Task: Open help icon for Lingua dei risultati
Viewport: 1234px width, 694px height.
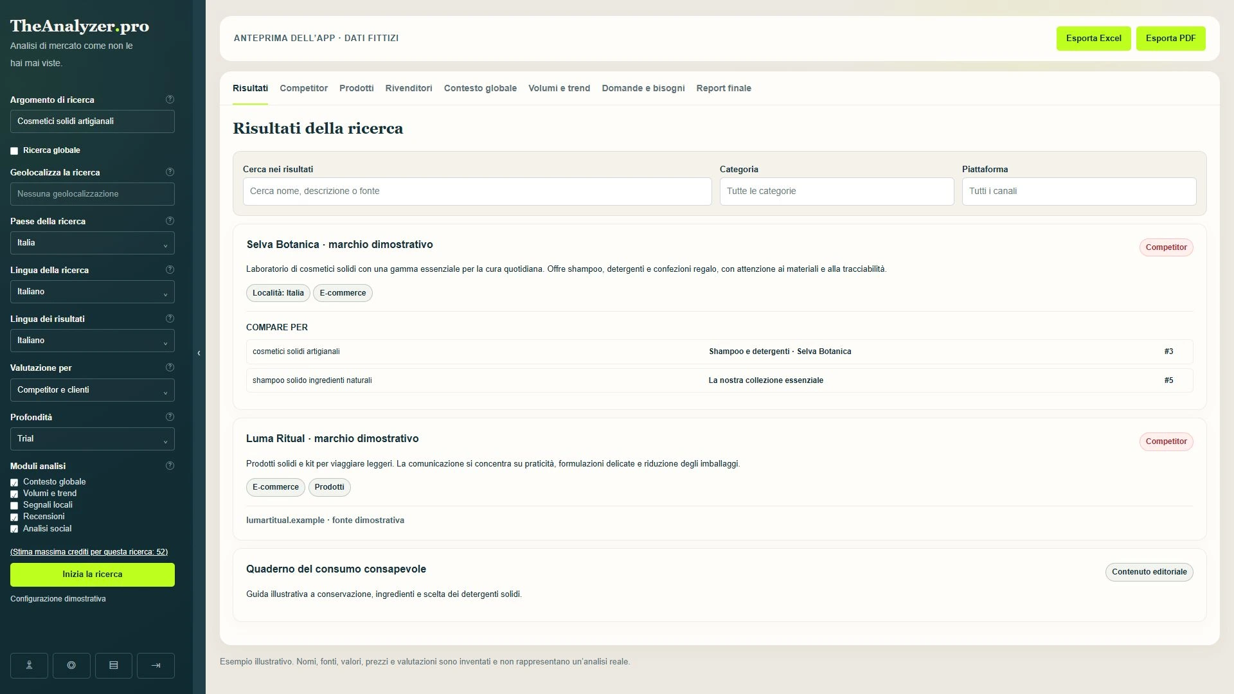Action: pos(170,319)
